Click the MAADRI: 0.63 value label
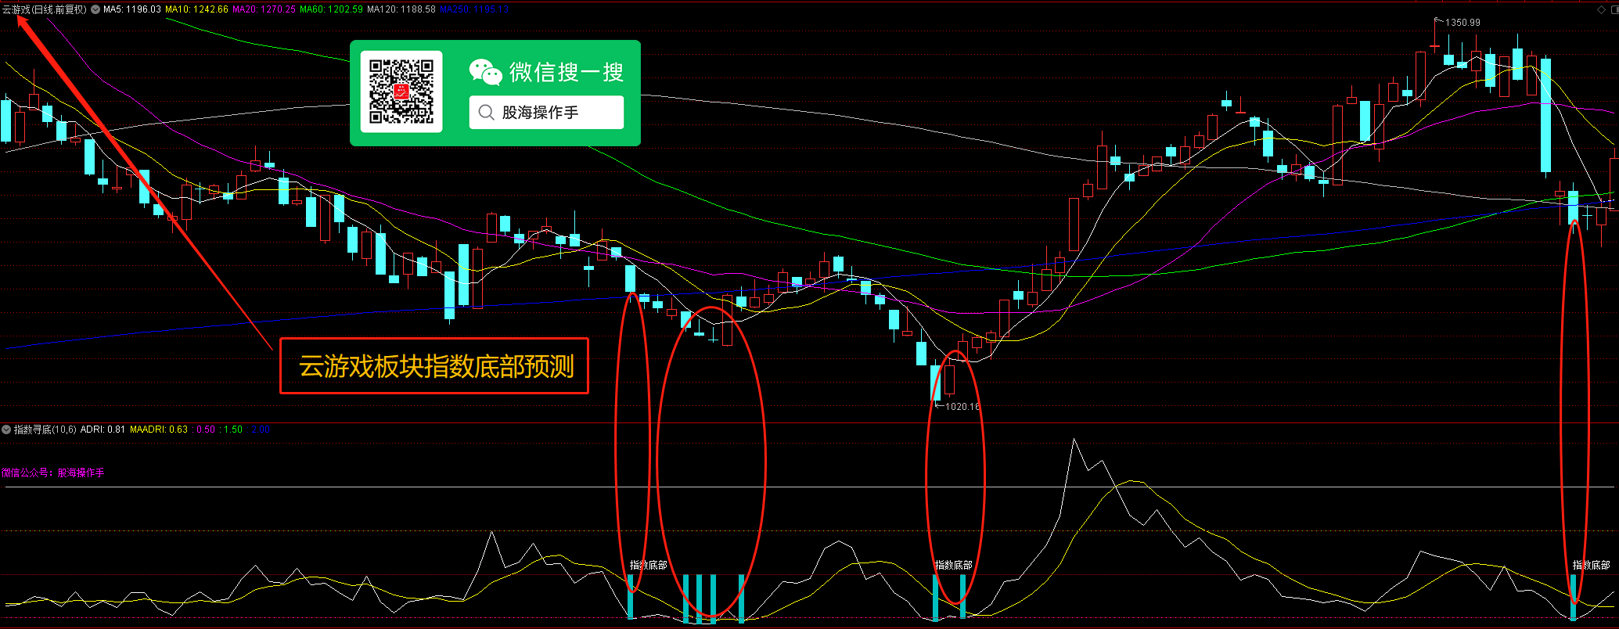 [159, 430]
